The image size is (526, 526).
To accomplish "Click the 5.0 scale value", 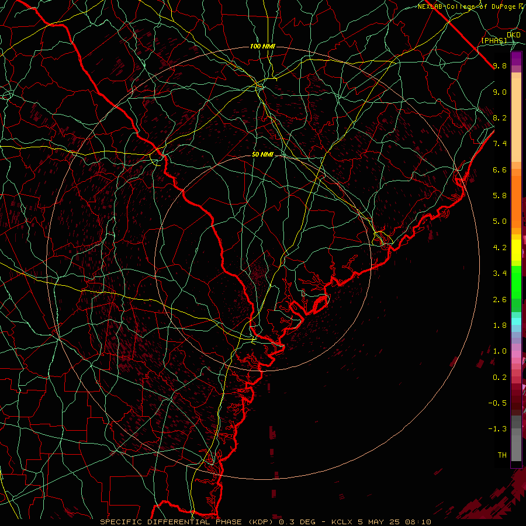I will pyautogui.click(x=500, y=222).
